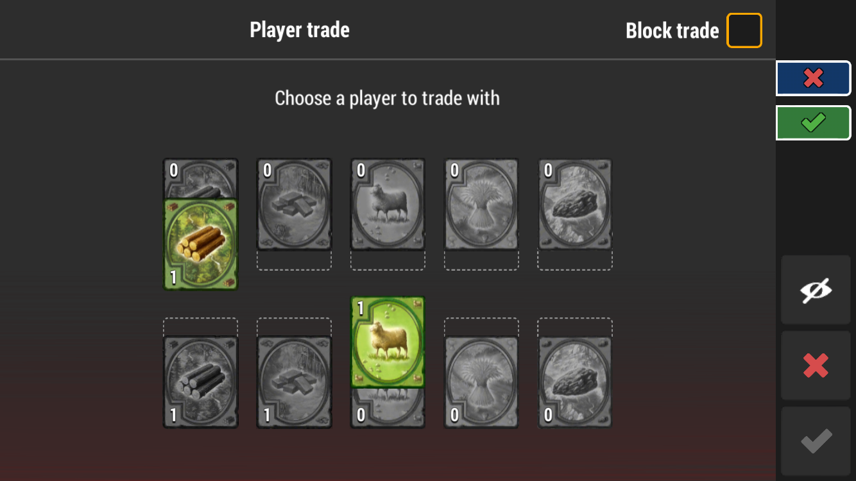This screenshot has width=856, height=481.
Task: Click the Block trade label text
Action: point(672,31)
